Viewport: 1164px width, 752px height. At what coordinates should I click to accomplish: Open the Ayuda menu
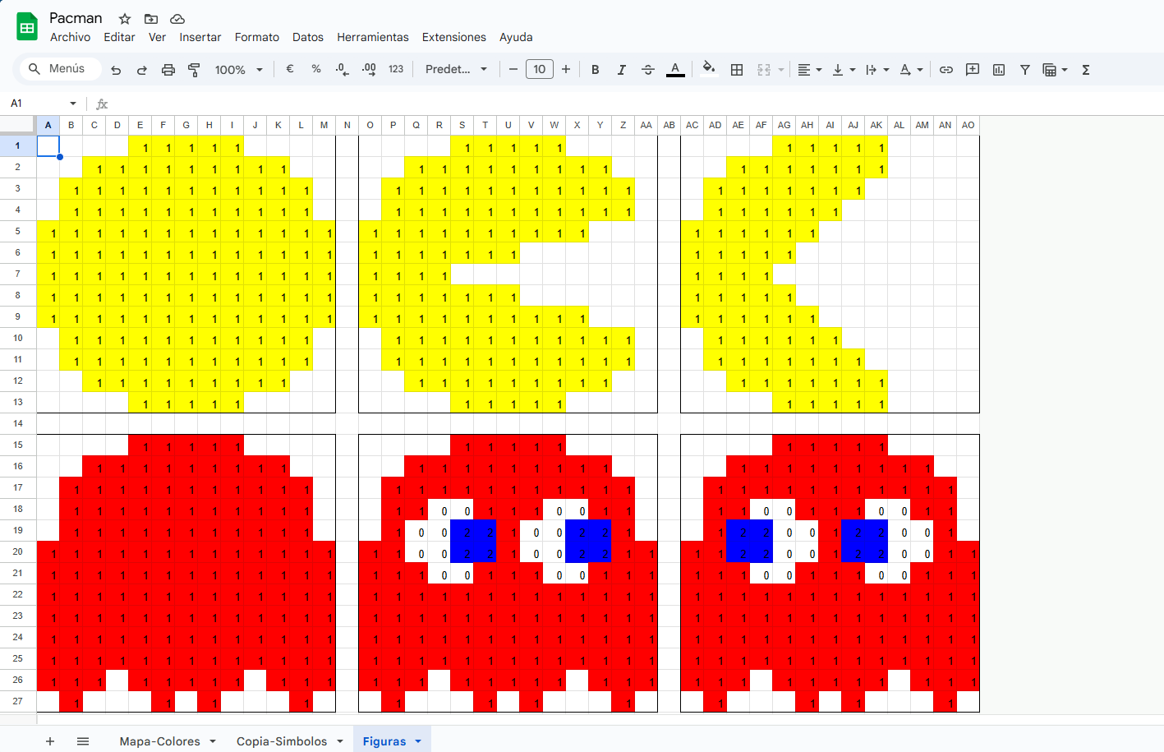pos(516,37)
